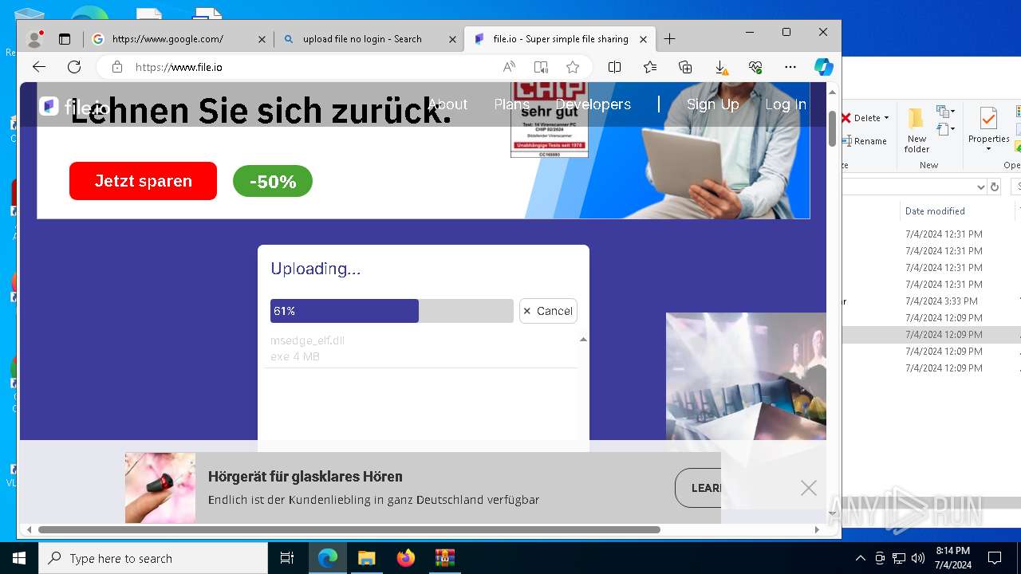Click Rename in File Explorer ribbon
The image size is (1021, 574).
(869, 141)
